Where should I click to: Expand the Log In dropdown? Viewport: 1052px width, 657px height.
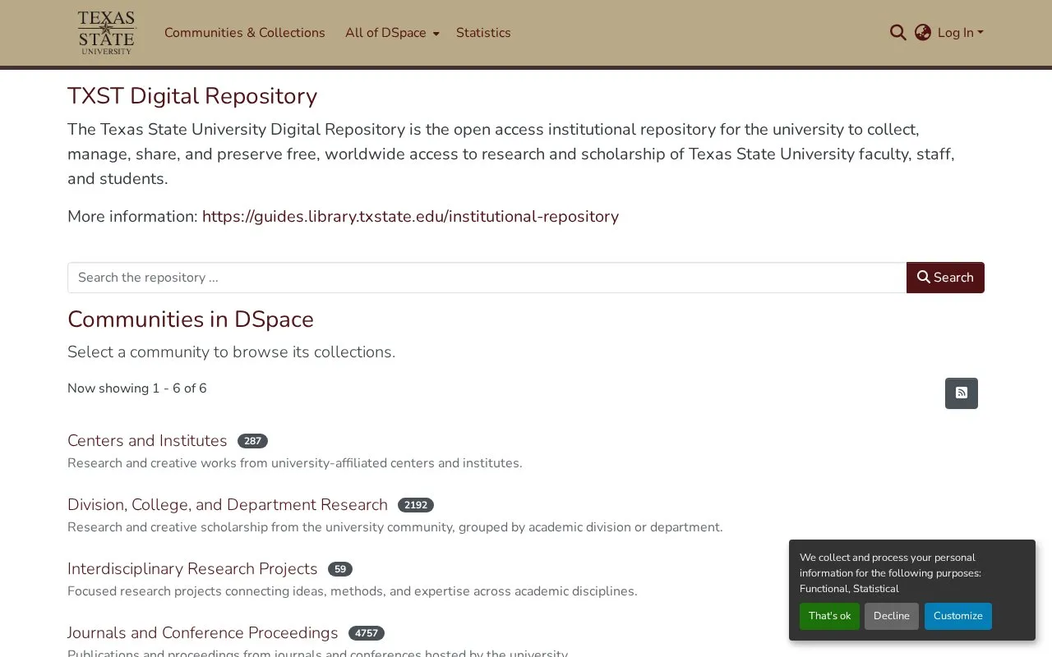pos(960,33)
